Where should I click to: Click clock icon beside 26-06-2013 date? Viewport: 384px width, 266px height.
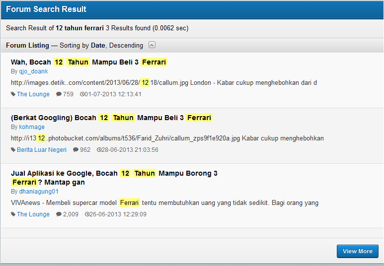(87, 214)
